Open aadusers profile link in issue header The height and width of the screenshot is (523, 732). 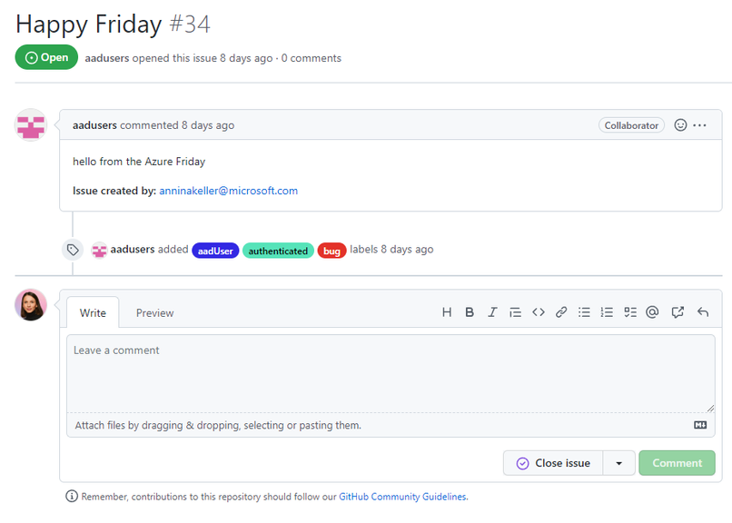pyautogui.click(x=107, y=58)
